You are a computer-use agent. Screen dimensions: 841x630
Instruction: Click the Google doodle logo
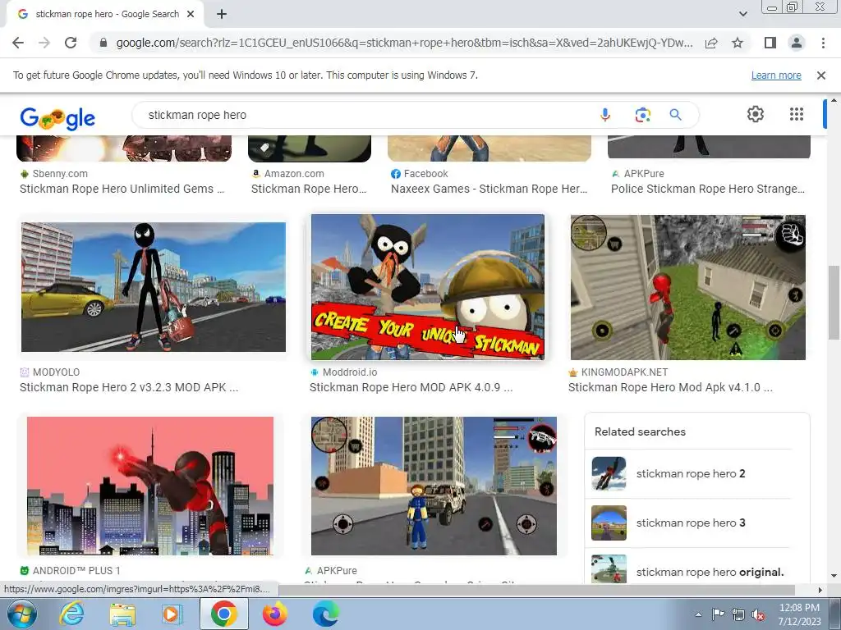pyautogui.click(x=58, y=118)
